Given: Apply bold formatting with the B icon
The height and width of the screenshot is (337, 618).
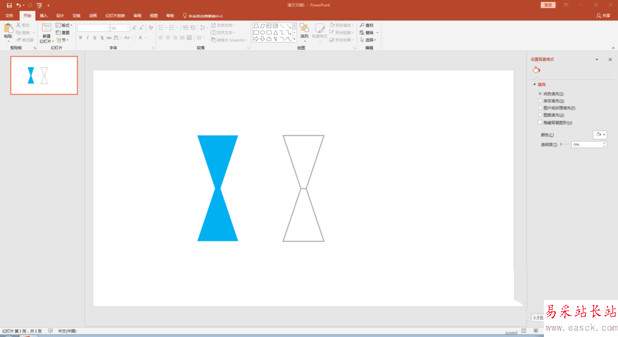Looking at the screenshot, I should [80, 38].
